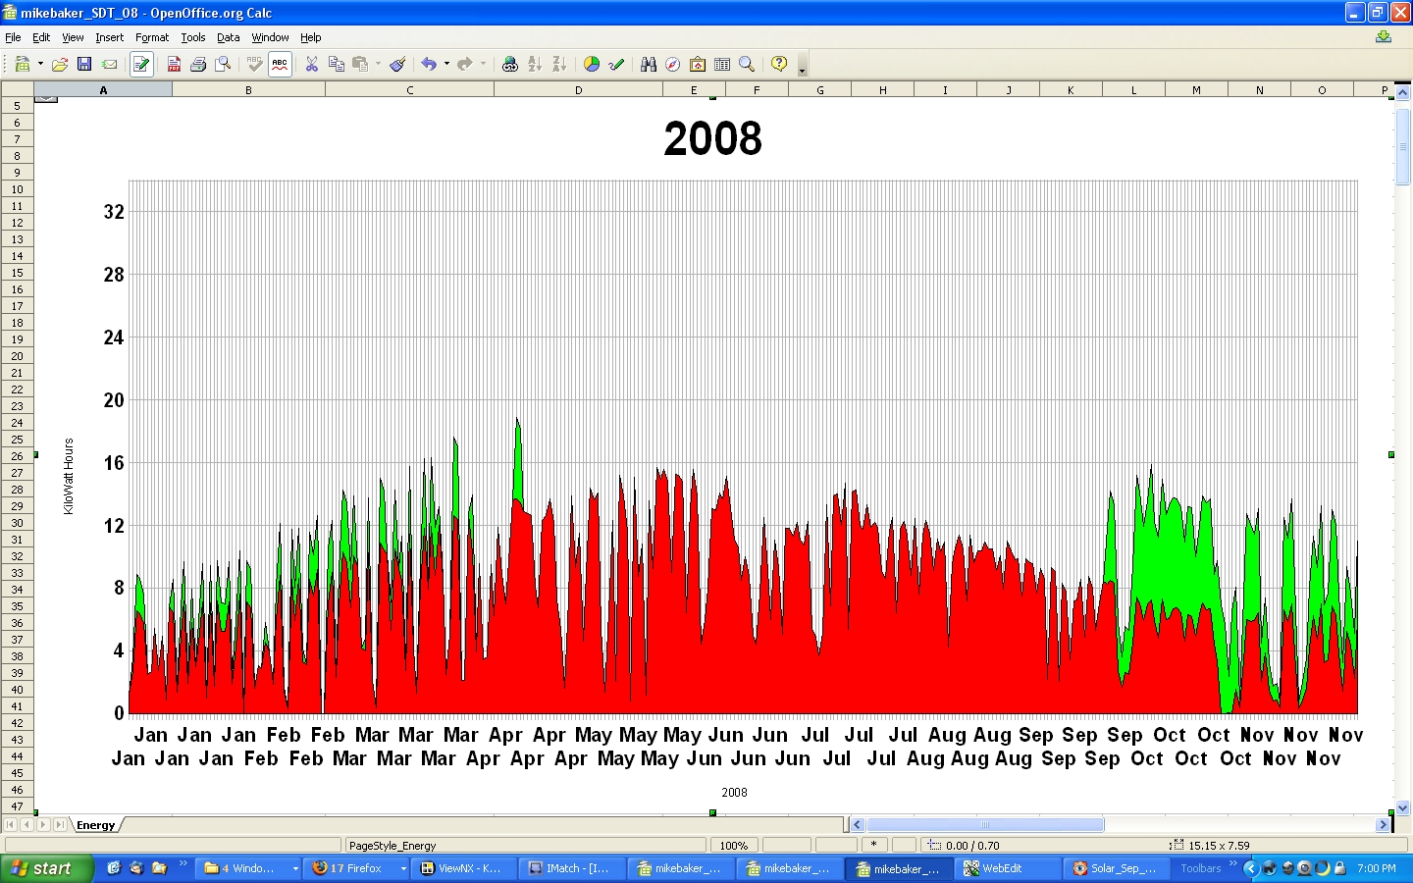This screenshot has width=1413, height=883.
Task: Open the Navigator compass icon
Action: pos(673,65)
